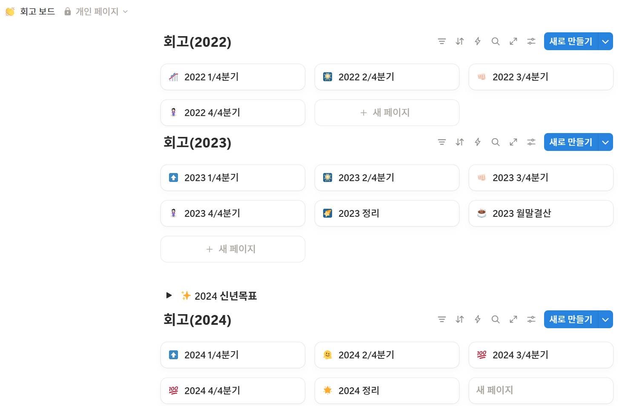
Task: Open the sort options for 회고(2024)
Action: (459, 319)
